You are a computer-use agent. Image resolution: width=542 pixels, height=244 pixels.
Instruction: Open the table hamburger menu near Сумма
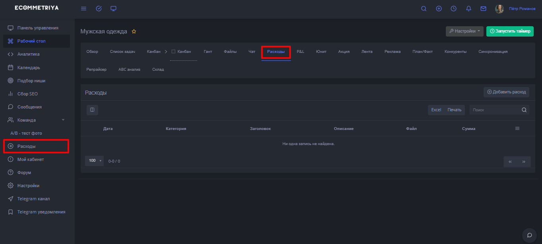point(517,129)
